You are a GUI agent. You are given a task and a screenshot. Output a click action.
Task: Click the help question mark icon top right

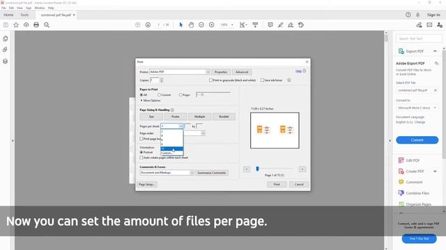(x=408, y=15)
